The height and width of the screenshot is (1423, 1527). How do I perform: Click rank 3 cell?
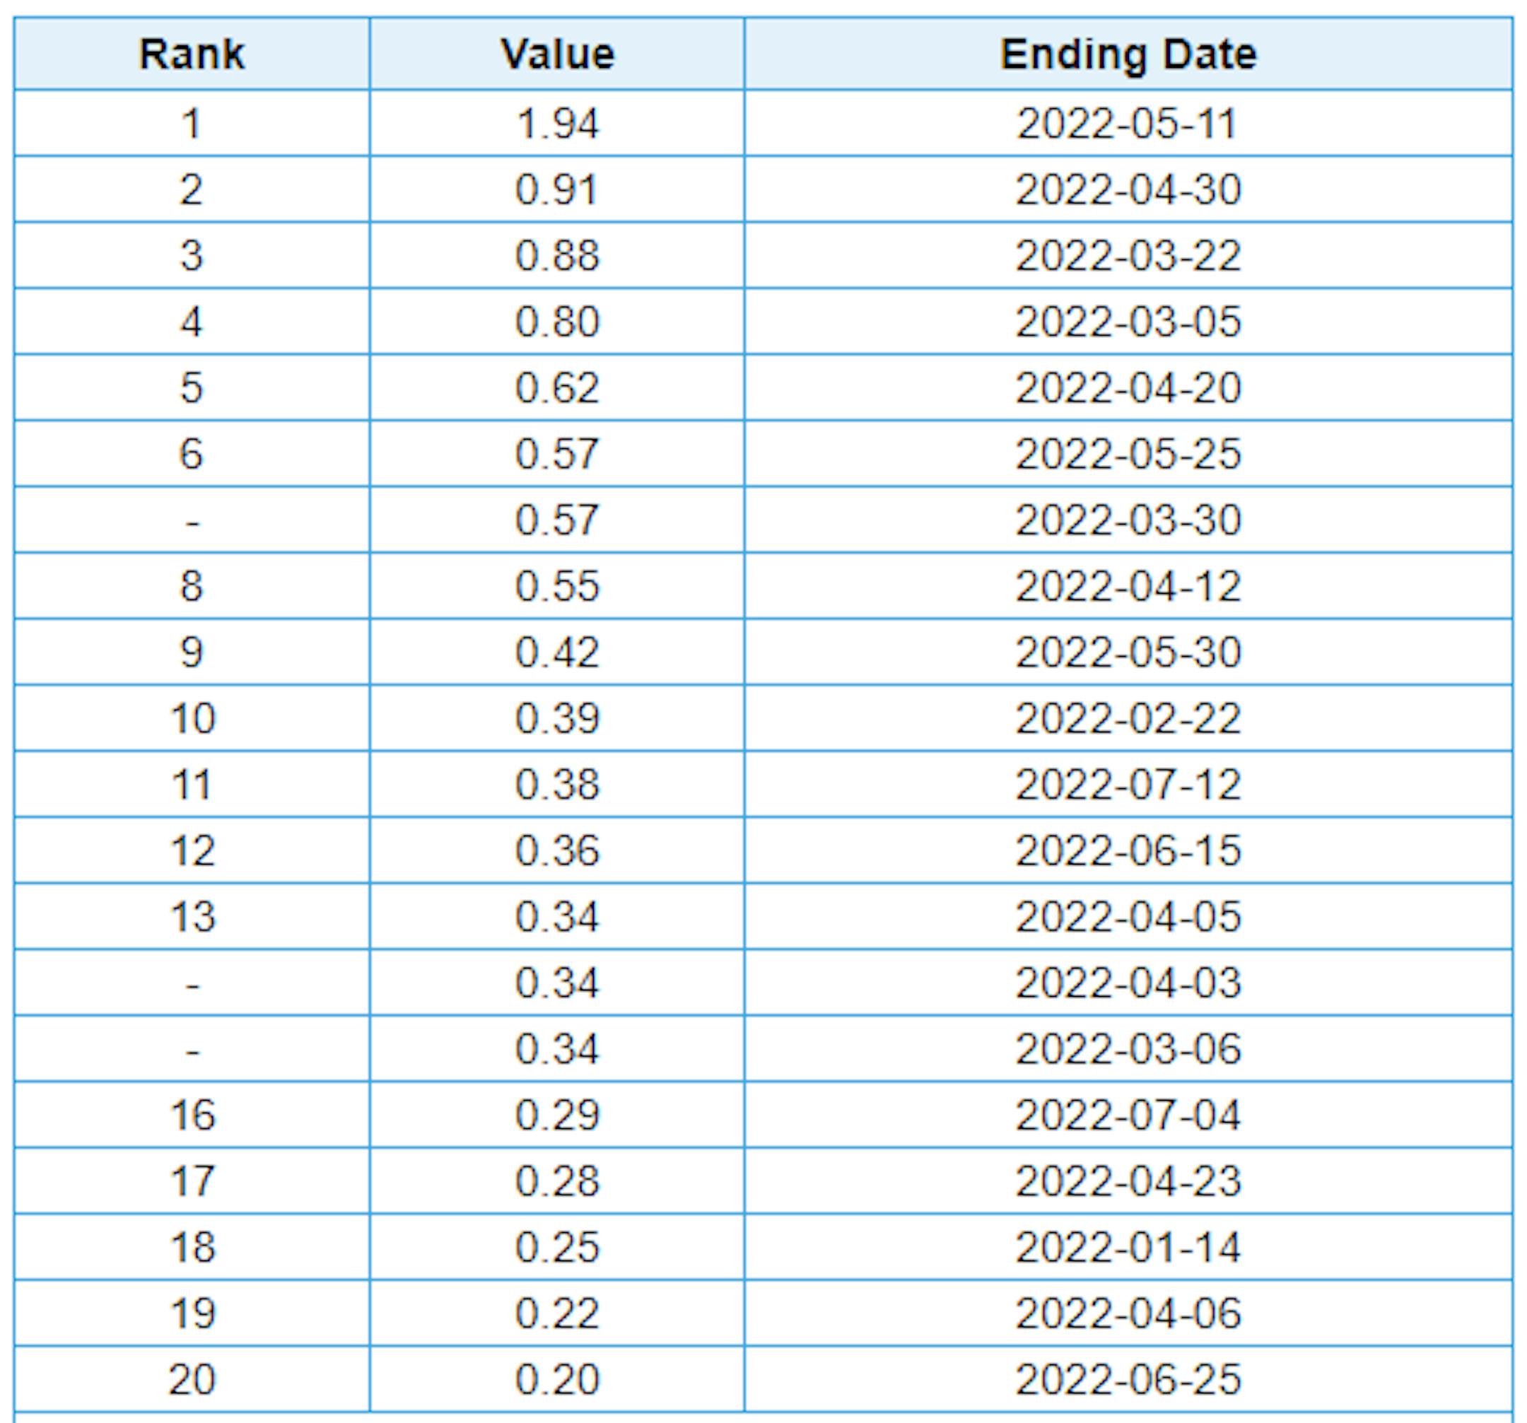(x=192, y=256)
